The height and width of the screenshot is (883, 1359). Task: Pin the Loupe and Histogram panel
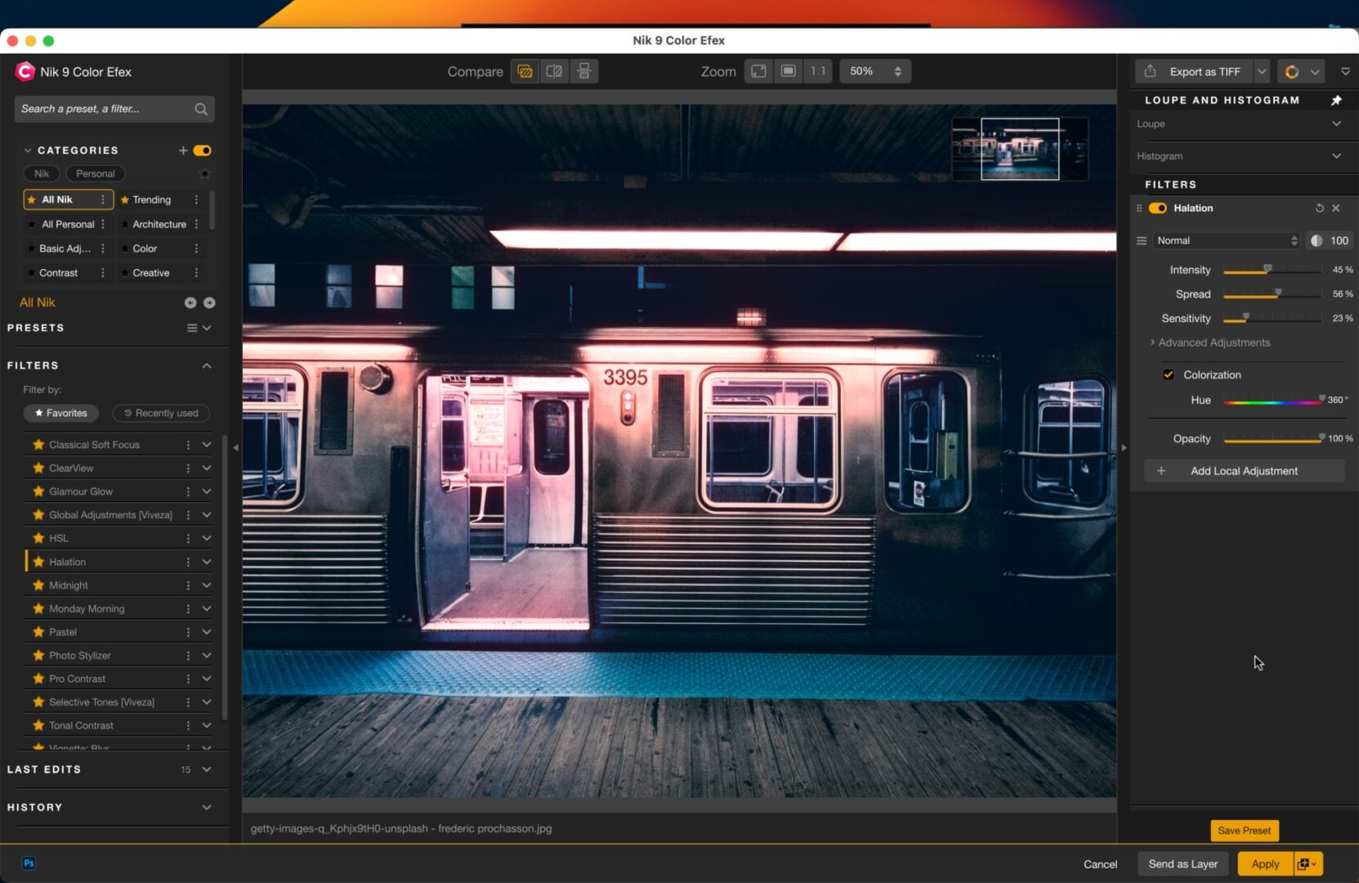1338,100
